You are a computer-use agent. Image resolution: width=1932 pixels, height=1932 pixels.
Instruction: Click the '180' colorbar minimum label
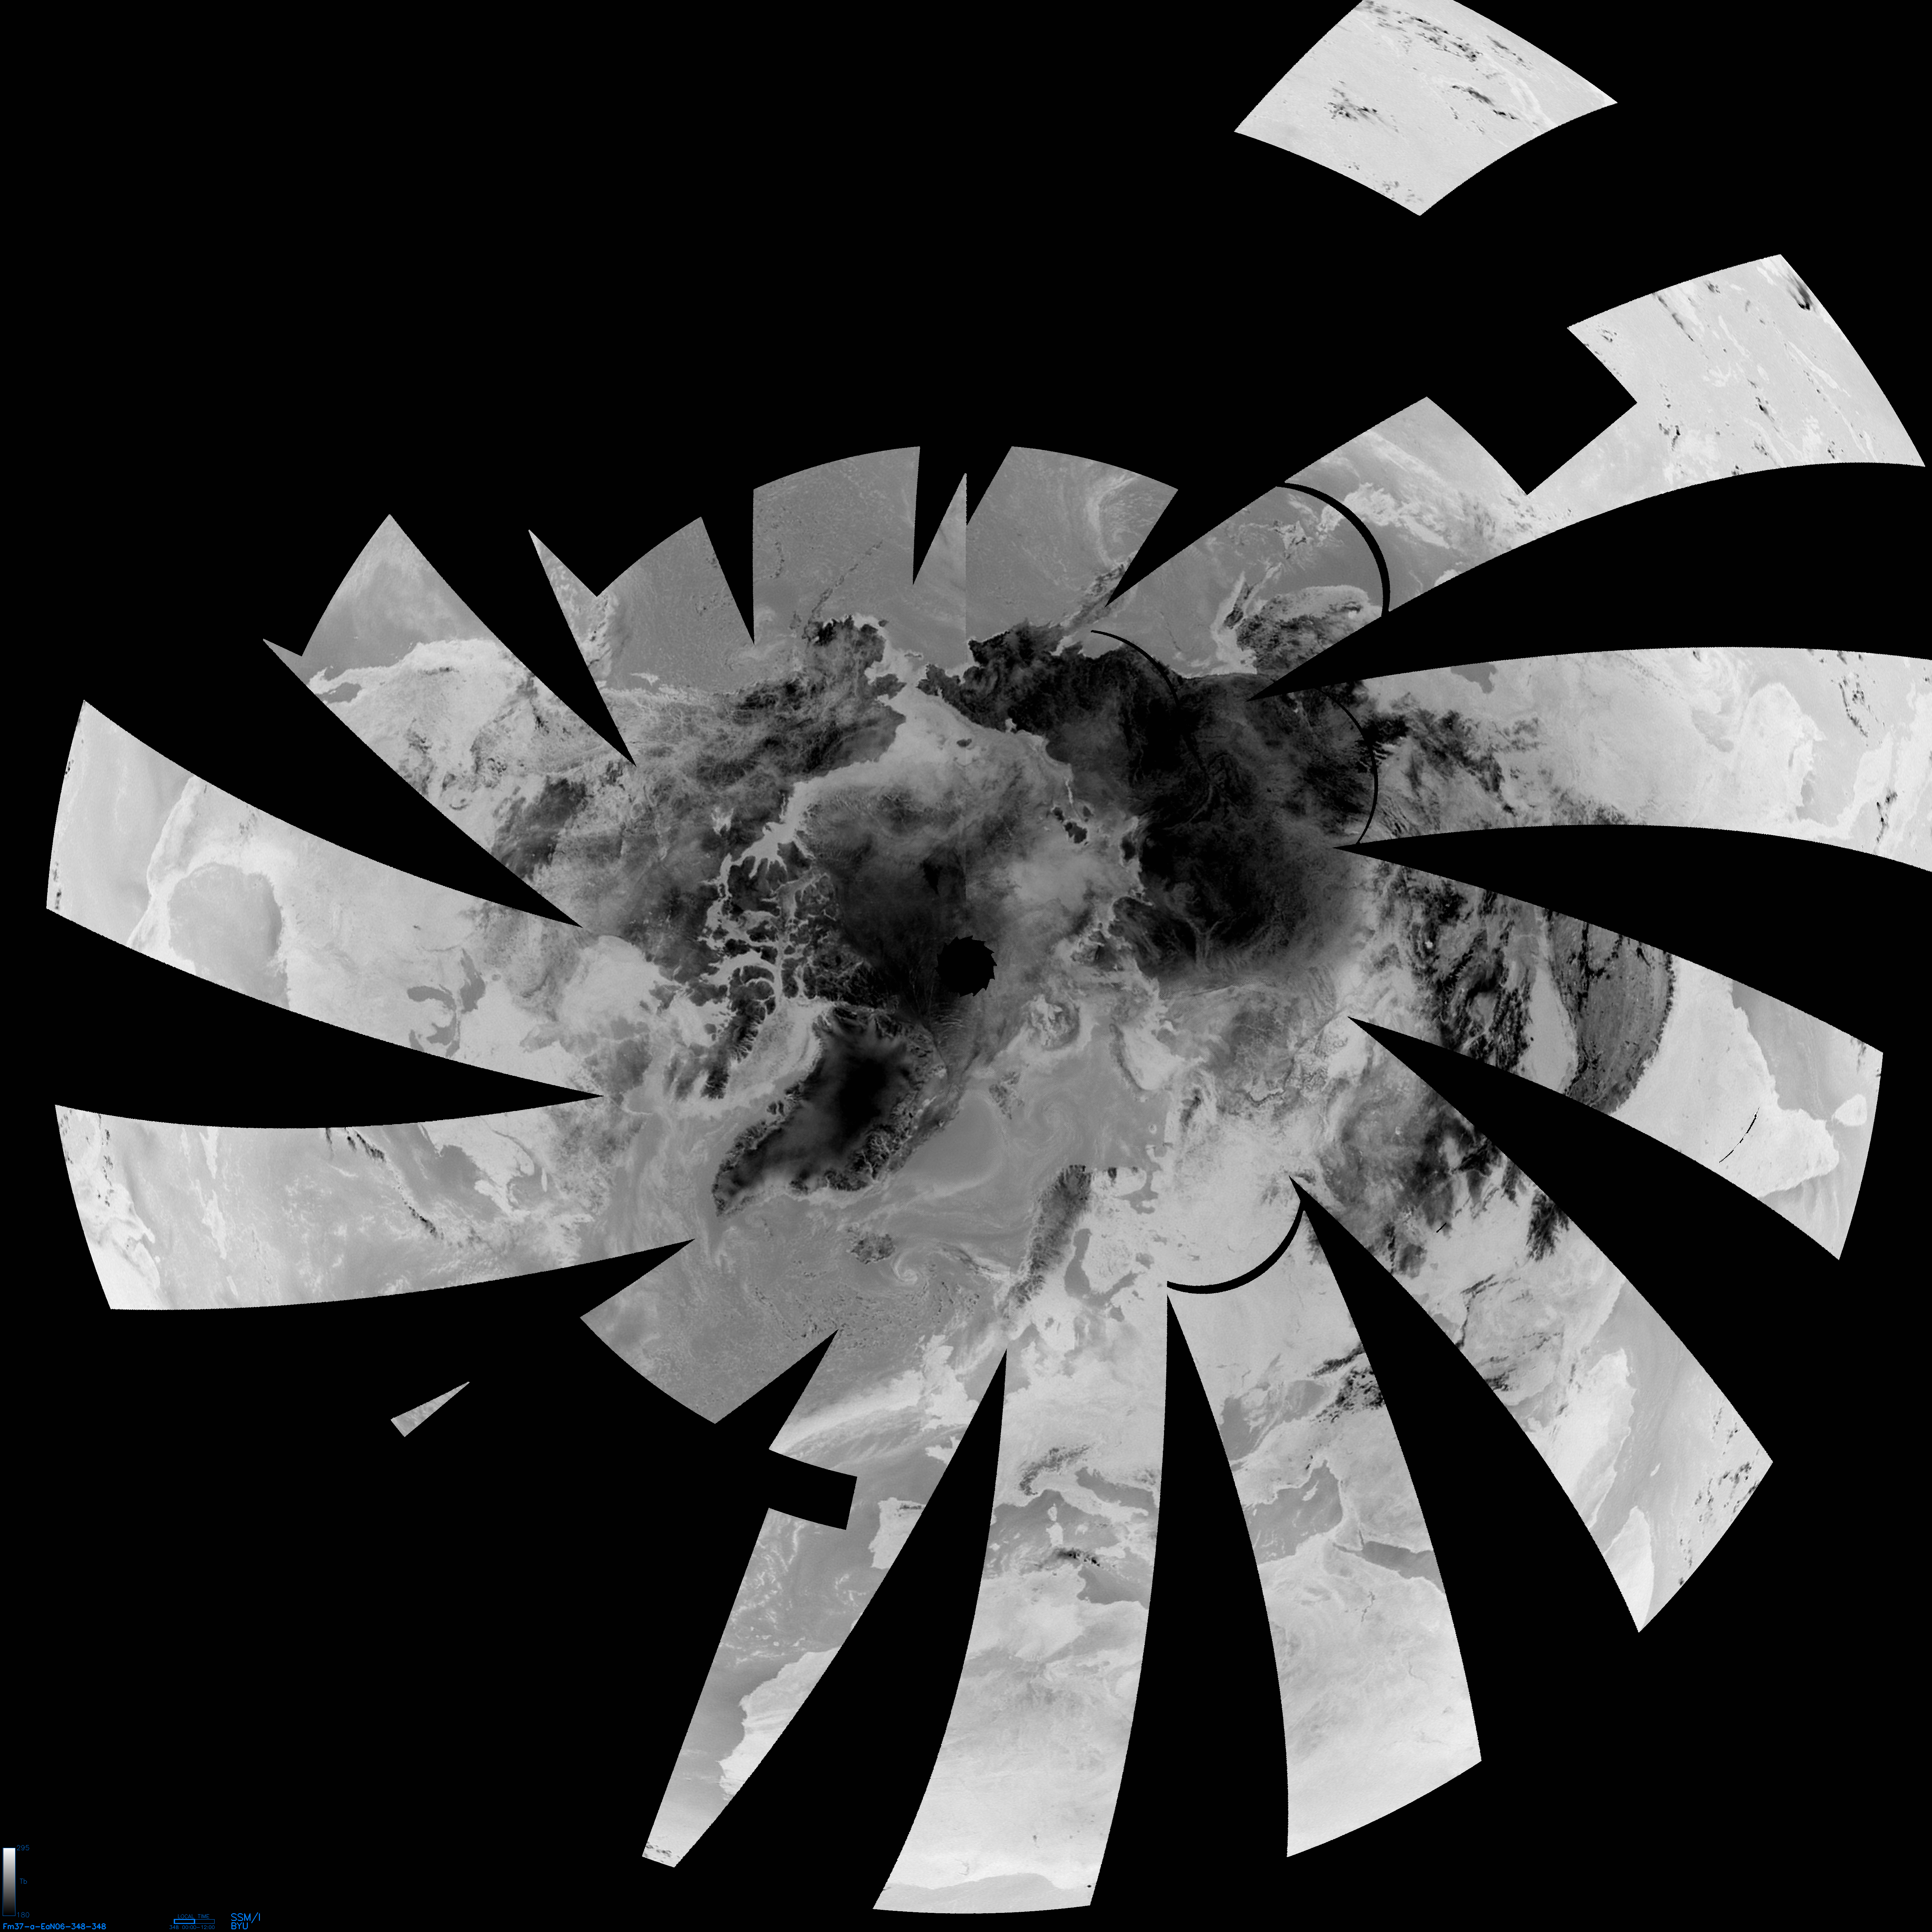point(23,1915)
